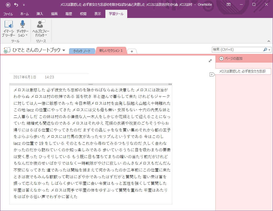Screen dimensions: 273x211
Task: Undo the last action
Action: (16, 5)
